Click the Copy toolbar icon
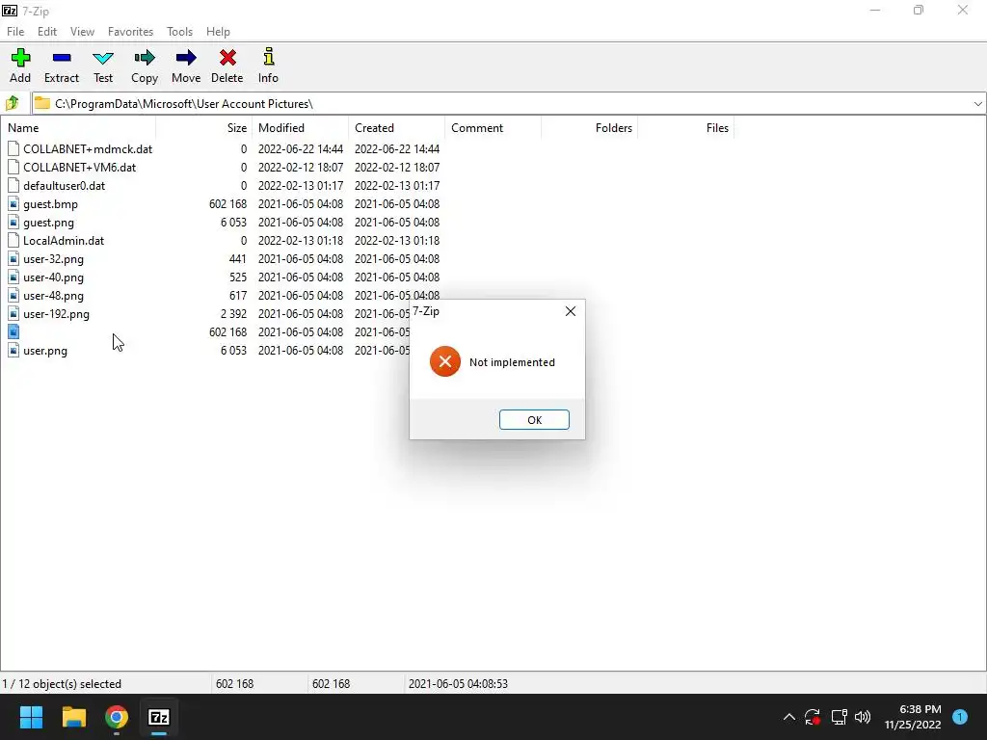 [145, 59]
